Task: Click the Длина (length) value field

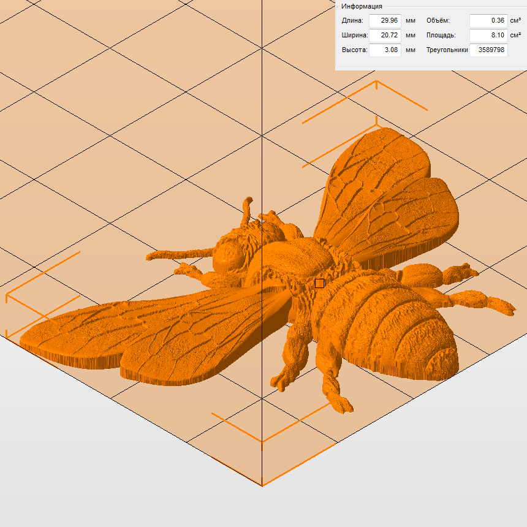Action: click(x=385, y=21)
